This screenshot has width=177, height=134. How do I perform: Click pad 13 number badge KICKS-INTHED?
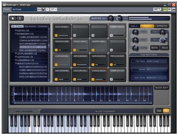click(56, 35)
